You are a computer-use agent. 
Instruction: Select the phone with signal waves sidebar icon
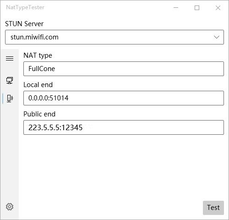click(10, 98)
